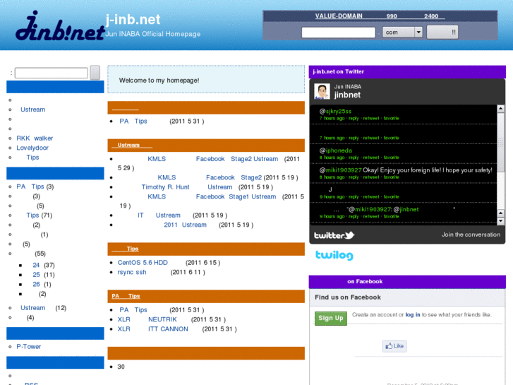Open the RKK walker sidebar link
The image size is (513, 385).
[35, 138]
